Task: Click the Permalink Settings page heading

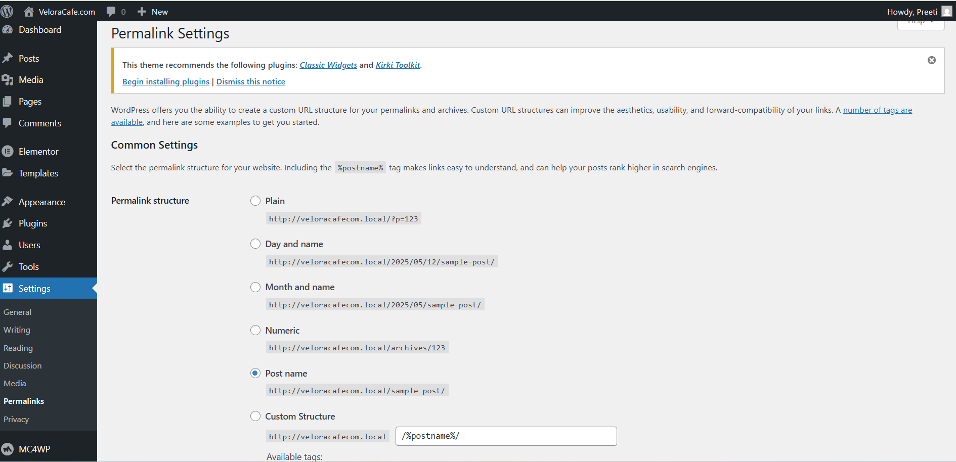Action: [170, 33]
